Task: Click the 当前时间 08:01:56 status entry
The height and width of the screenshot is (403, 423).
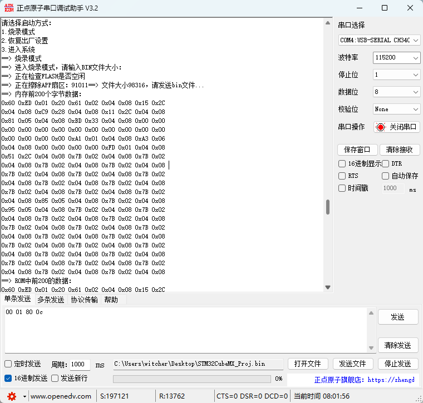Action: point(322,396)
